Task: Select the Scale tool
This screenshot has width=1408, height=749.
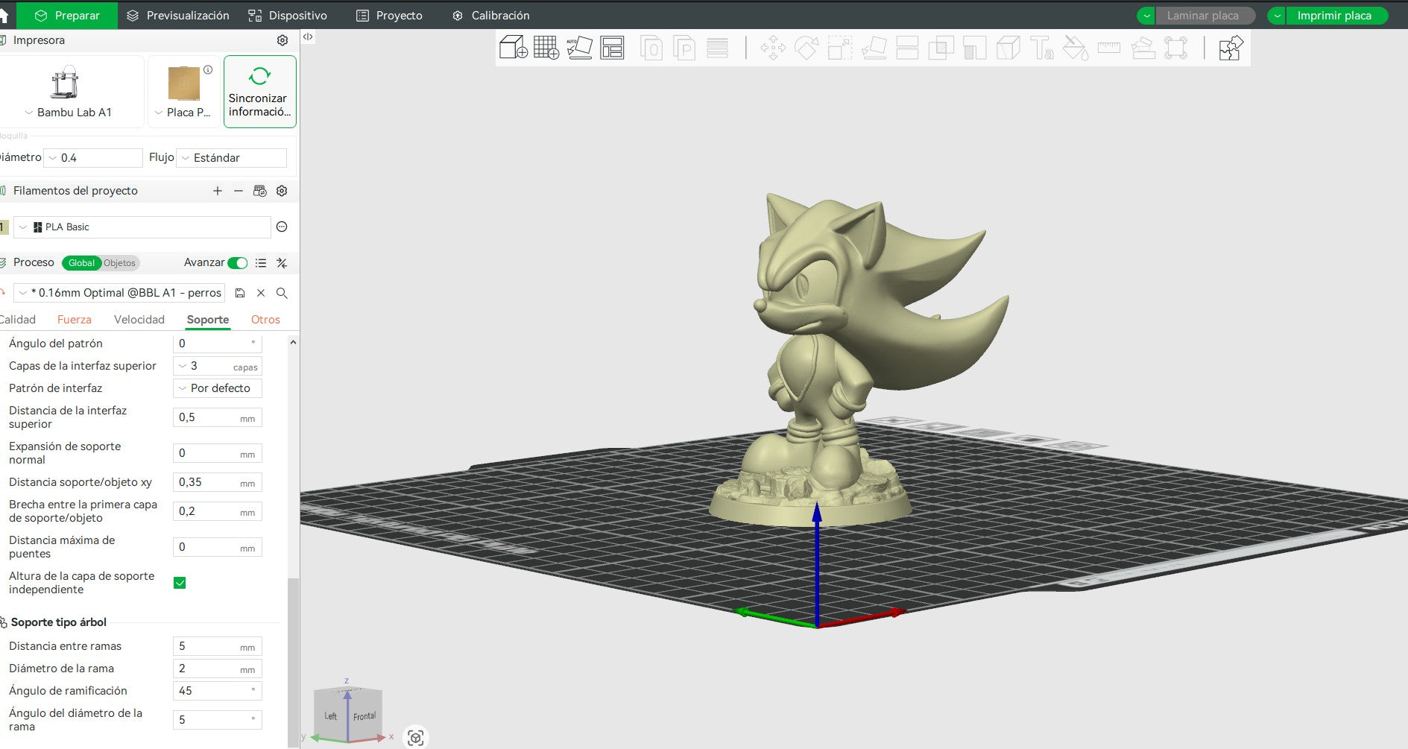Action: pos(840,48)
